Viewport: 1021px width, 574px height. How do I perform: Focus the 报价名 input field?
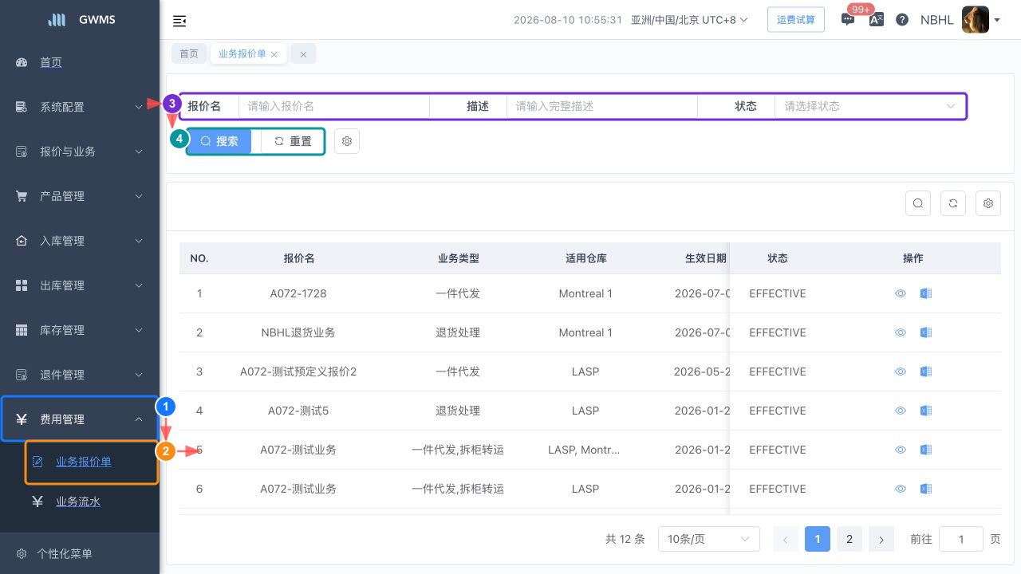[334, 106]
